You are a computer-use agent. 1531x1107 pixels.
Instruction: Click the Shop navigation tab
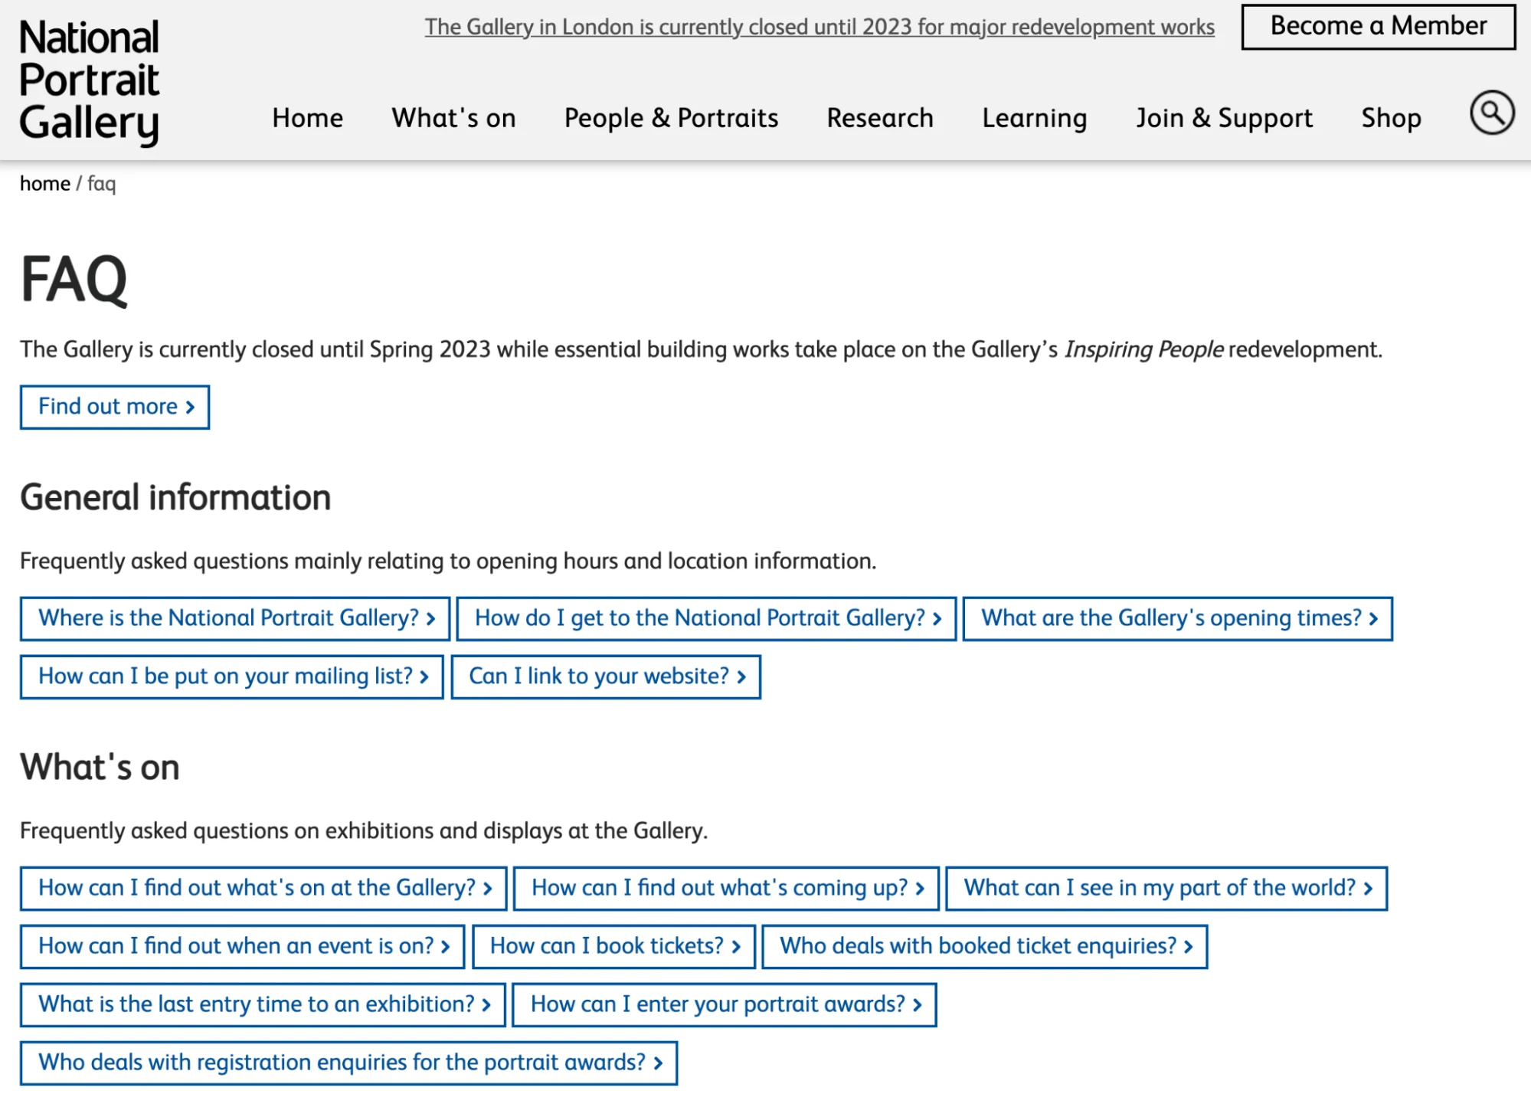[1392, 118]
